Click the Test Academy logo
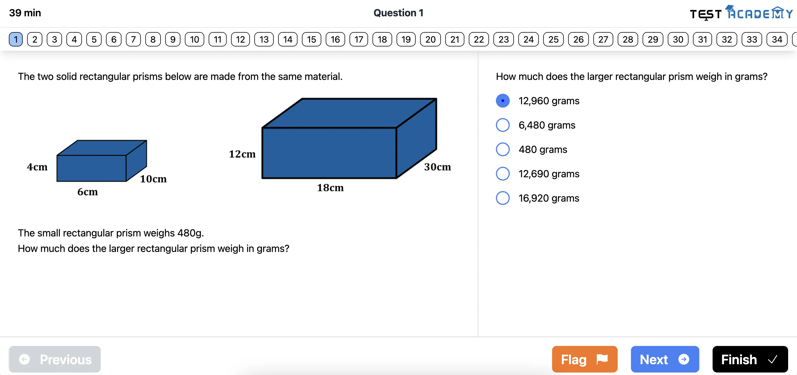This screenshot has width=797, height=375. [x=741, y=13]
